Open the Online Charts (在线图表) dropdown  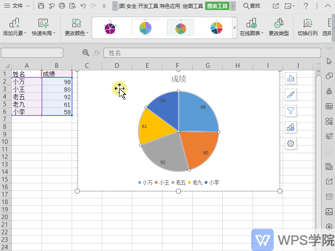coord(252,27)
